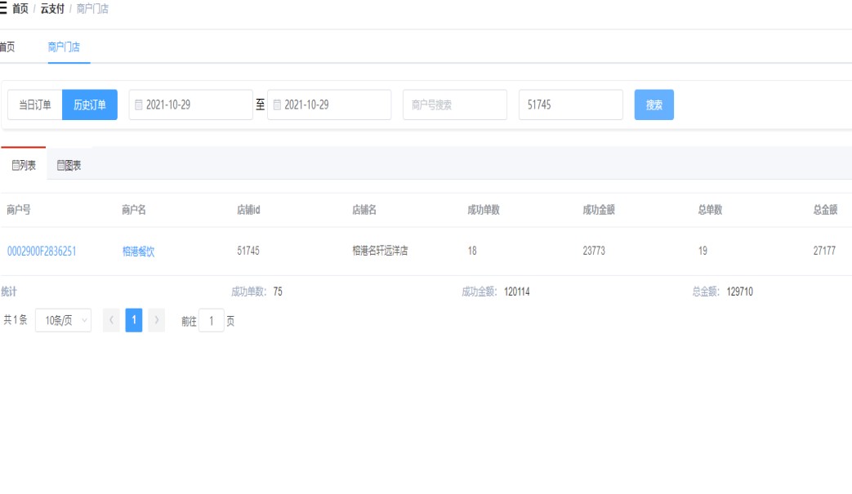Open the 10条/页 page size dropdown
Screen dimensions: 852x494
point(63,320)
